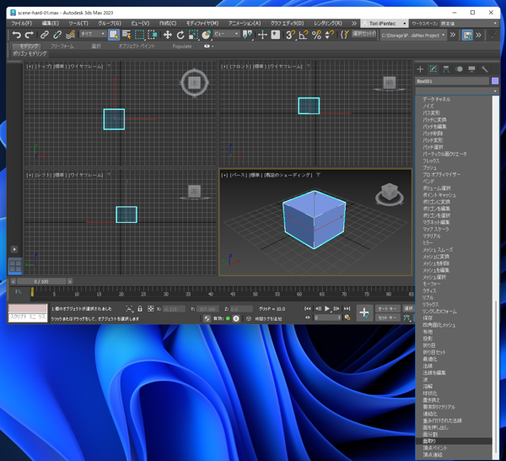Image resolution: width=506 pixels, height=461 pixels.
Task: Click the Box001 object name field
Action: pos(452,81)
